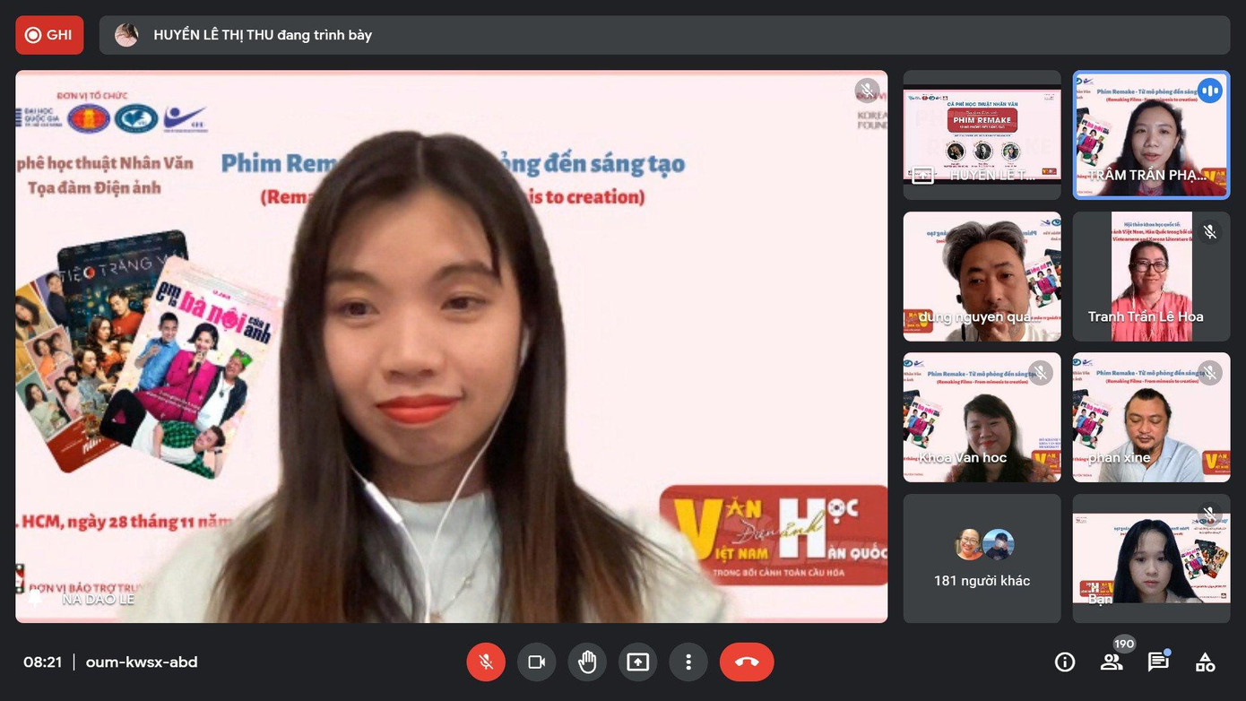Click the audio indicator on TRÂM's tile
1246x701 pixels.
pyautogui.click(x=1210, y=91)
